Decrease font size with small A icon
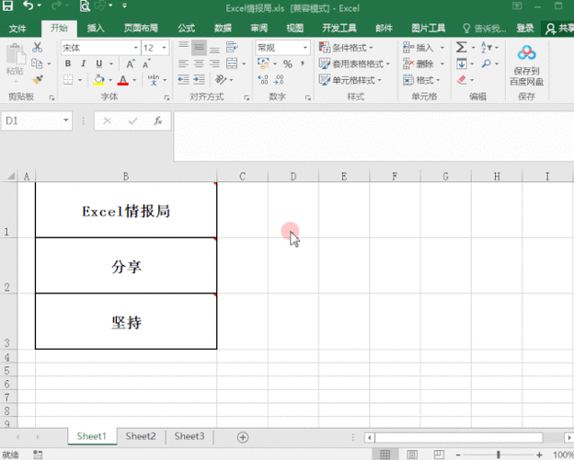 [146, 63]
